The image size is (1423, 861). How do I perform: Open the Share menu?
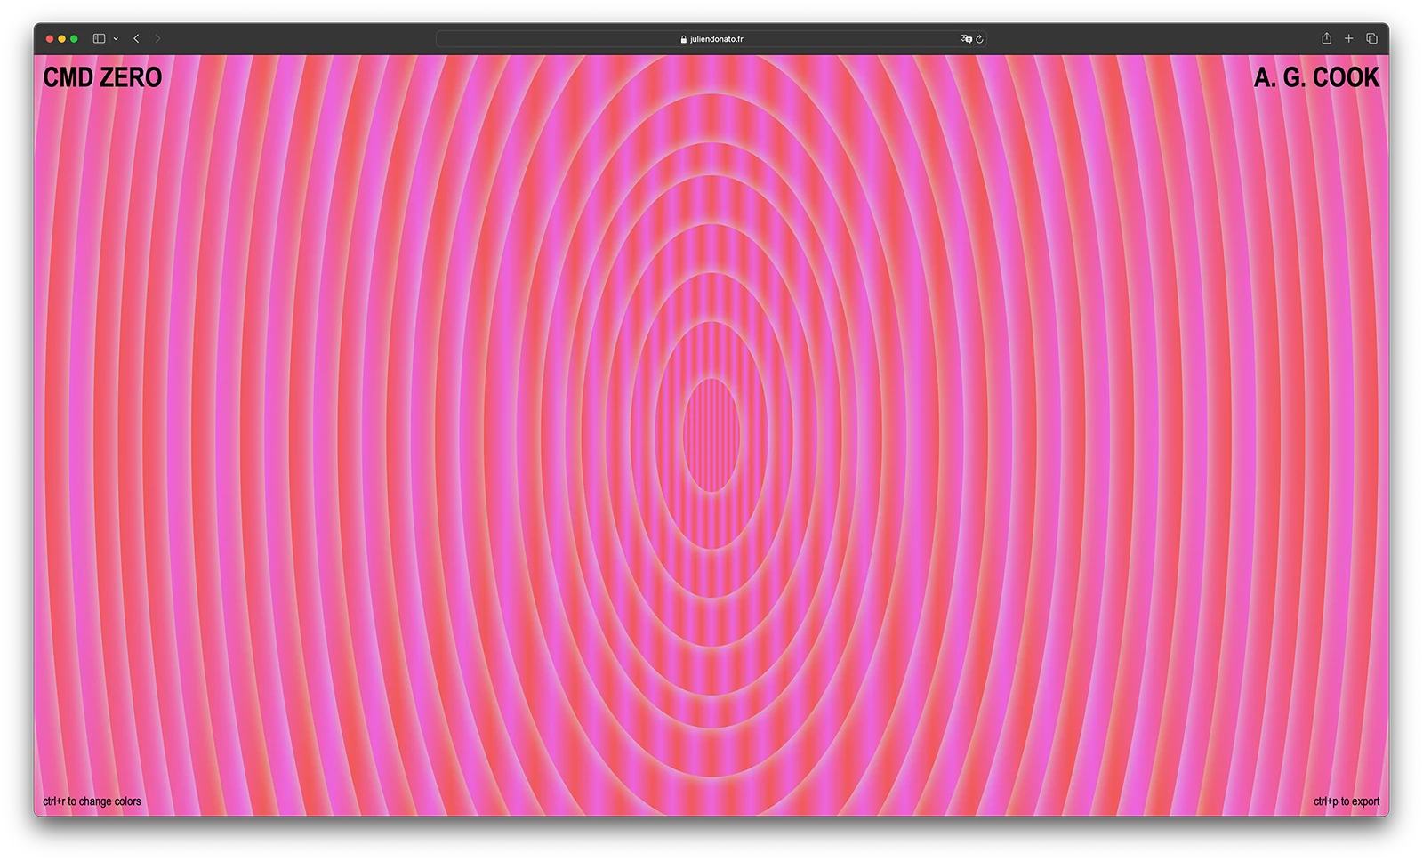(x=1326, y=38)
